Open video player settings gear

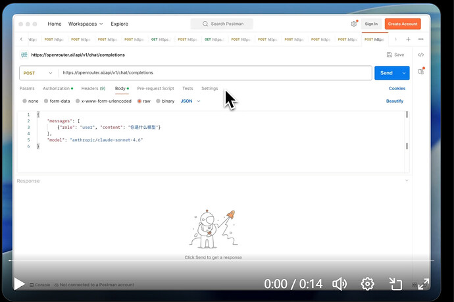tap(367, 284)
